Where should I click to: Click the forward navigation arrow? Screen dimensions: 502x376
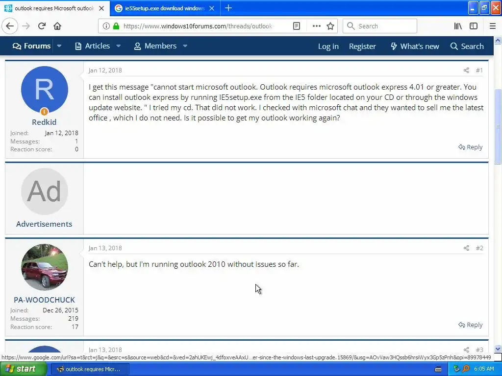click(26, 26)
